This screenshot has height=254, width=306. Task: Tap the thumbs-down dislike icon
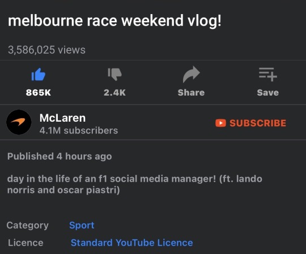point(114,74)
